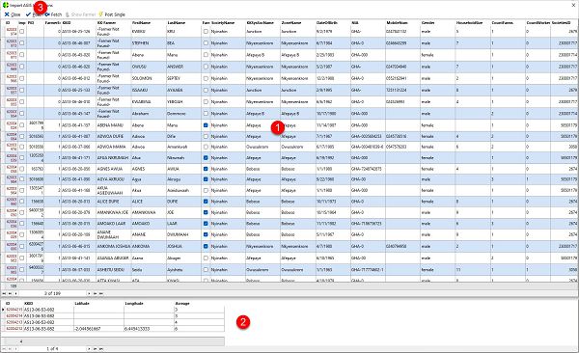This screenshot has width=579, height=353.
Task: Tick the Imp checkbox for KWEKU row
Action: coord(22,32)
